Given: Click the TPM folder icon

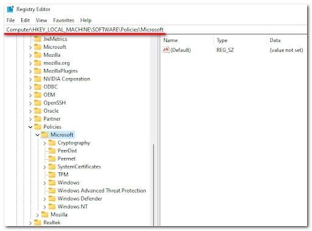Looking at the screenshot, I should (52, 174).
